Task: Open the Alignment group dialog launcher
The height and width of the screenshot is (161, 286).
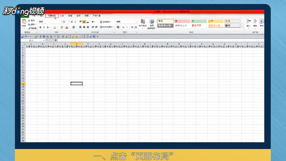Action: coord(114,32)
